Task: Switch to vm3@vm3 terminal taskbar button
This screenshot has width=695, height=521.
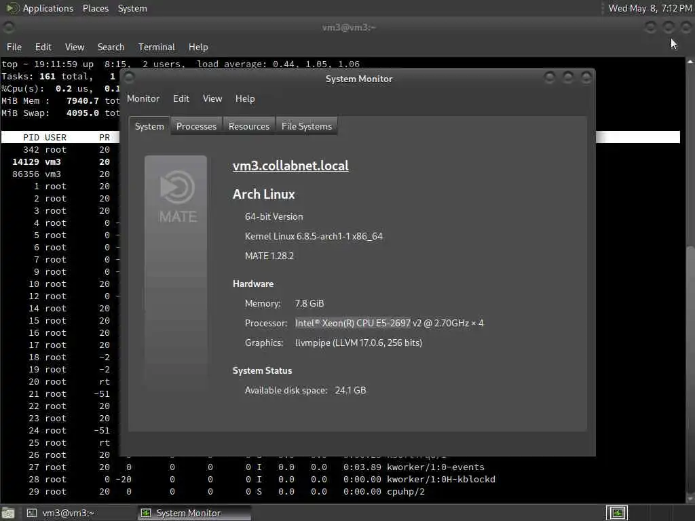Action: click(x=80, y=513)
